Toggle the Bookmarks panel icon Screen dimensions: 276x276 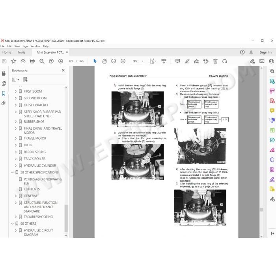(x=4, y=93)
